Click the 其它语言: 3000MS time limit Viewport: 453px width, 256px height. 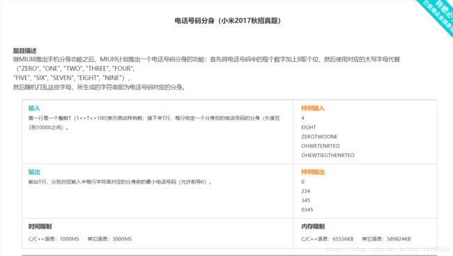click(109, 239)
